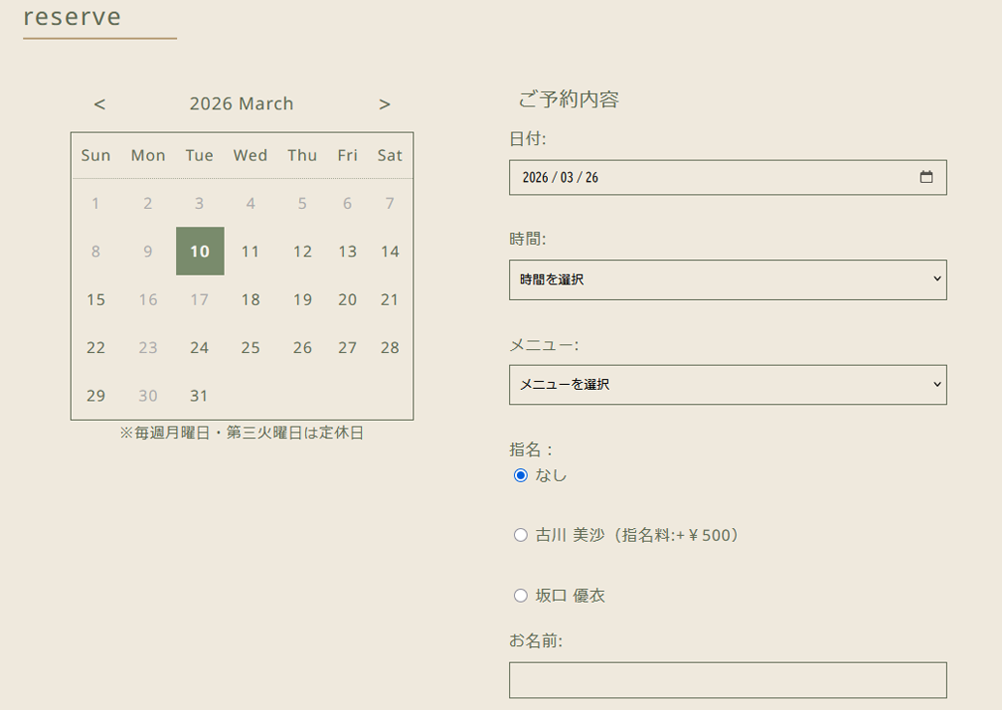Click March 25 in calendar
This screenshot has width=1002, height=710.
tap(251, 347)
